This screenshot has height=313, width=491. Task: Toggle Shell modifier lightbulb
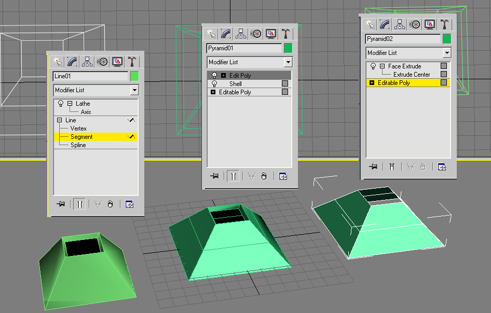coord(214,84)
